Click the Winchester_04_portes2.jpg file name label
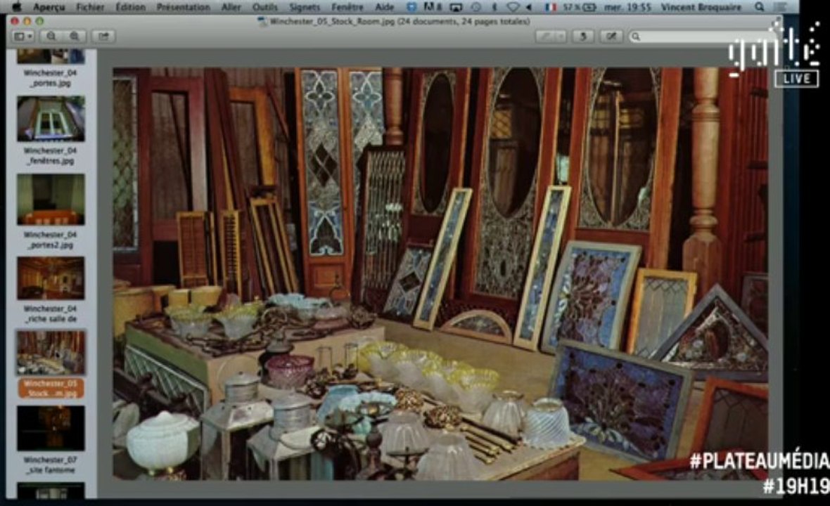Screen dimensions: 830x506 click(x=50, y=240)
